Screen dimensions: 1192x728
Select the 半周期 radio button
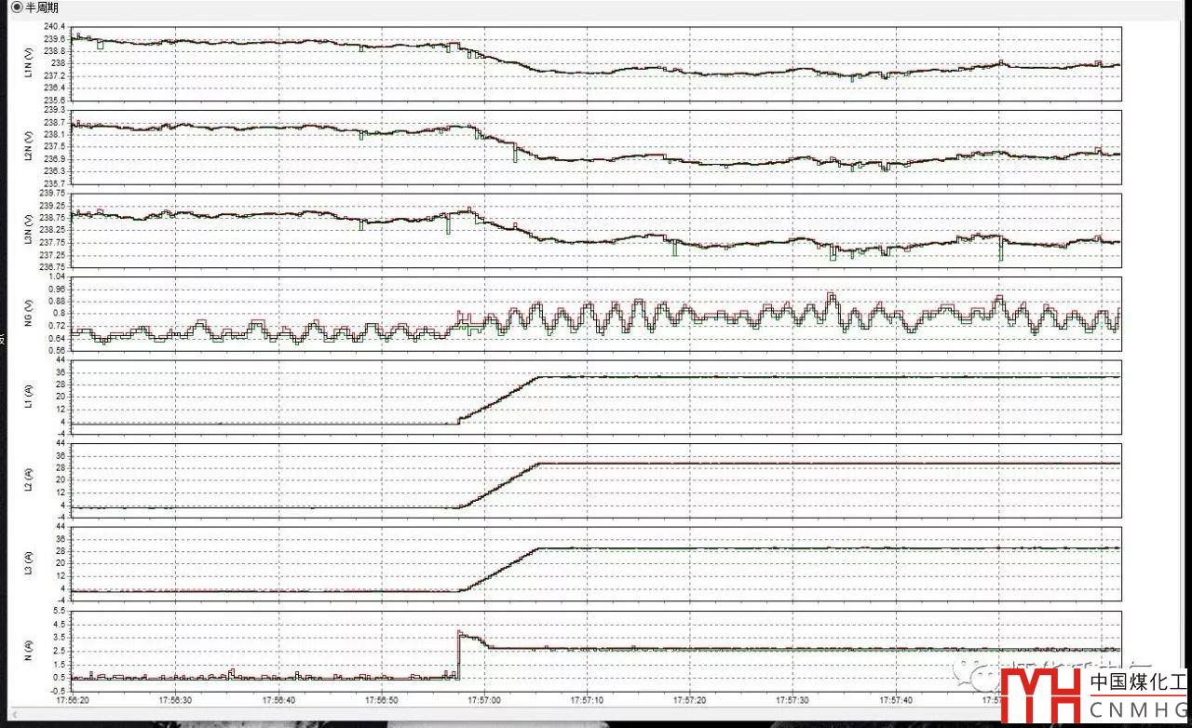(x=16, y=7)
